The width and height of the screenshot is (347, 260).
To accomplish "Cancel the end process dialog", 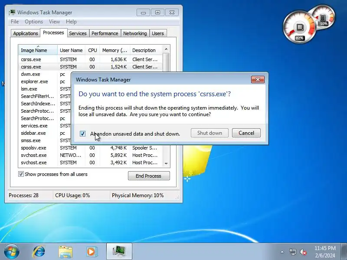I will 246,133.
